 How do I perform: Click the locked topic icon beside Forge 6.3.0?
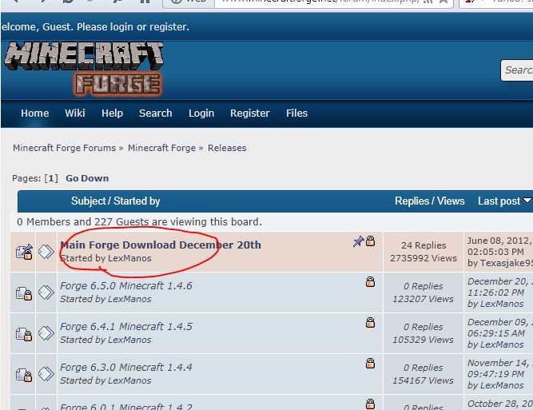[x=24, y=374]
